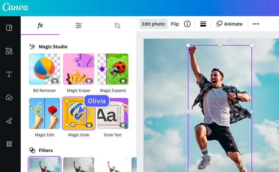
Task: Click the Olivia collaborator name tag
Action: point(96,101)
